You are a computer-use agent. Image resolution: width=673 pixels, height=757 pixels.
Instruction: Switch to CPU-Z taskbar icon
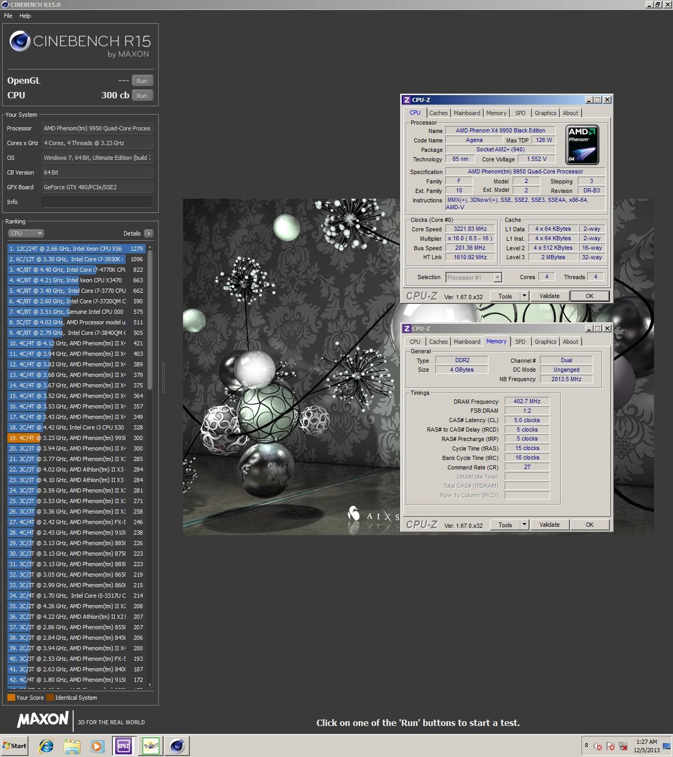click(124, 745)
